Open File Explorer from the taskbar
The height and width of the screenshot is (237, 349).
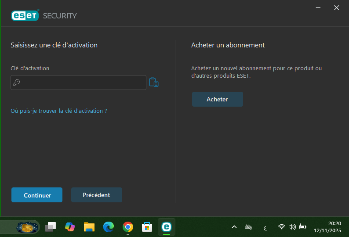(89, 227)
